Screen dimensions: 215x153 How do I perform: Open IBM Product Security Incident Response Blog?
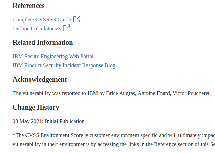pyautogui.click(x=64, y=65)
